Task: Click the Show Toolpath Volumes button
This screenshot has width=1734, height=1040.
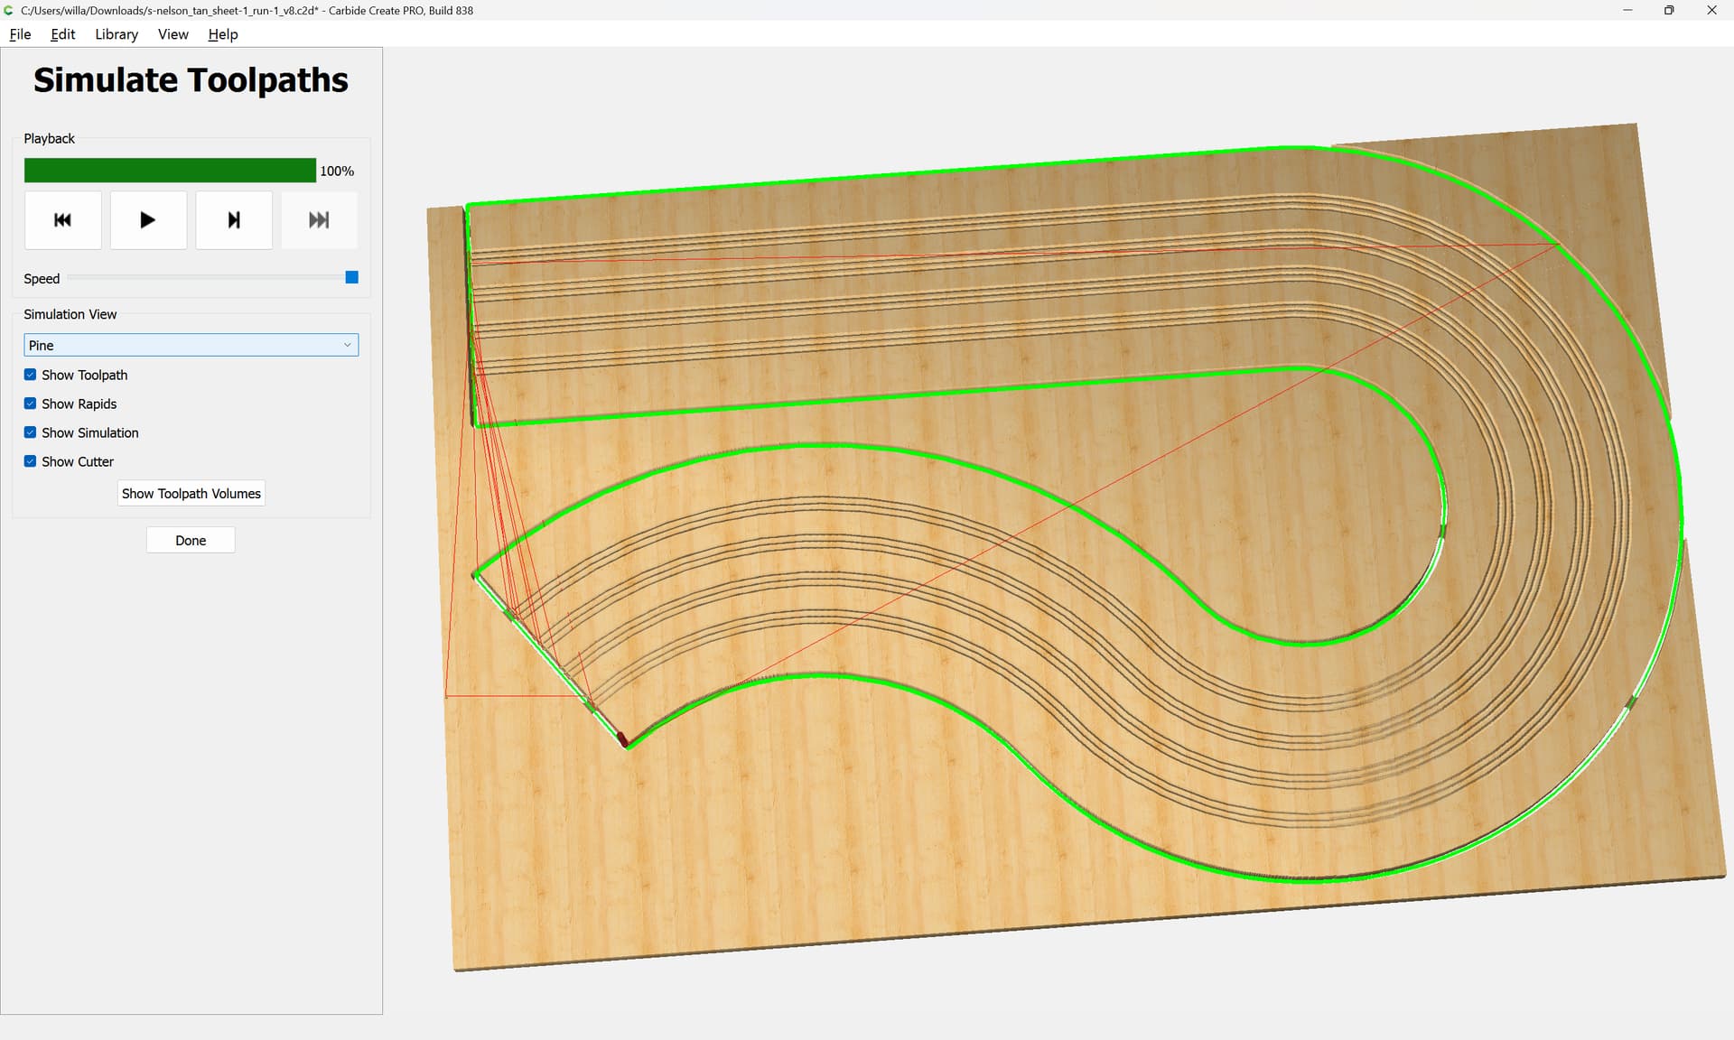Action: click(191, 493)
